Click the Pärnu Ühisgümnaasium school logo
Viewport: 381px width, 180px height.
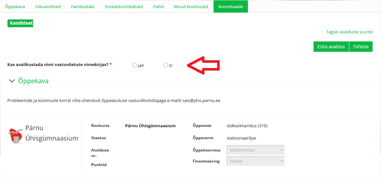coord(16,136)
